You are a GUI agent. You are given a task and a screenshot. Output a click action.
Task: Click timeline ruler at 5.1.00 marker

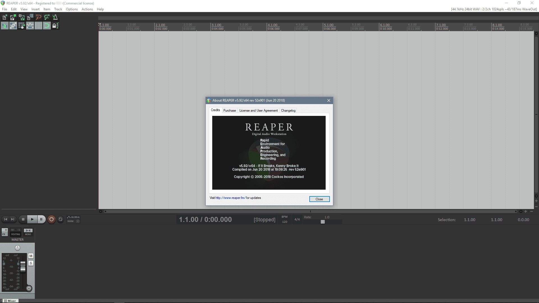(329, 25)
